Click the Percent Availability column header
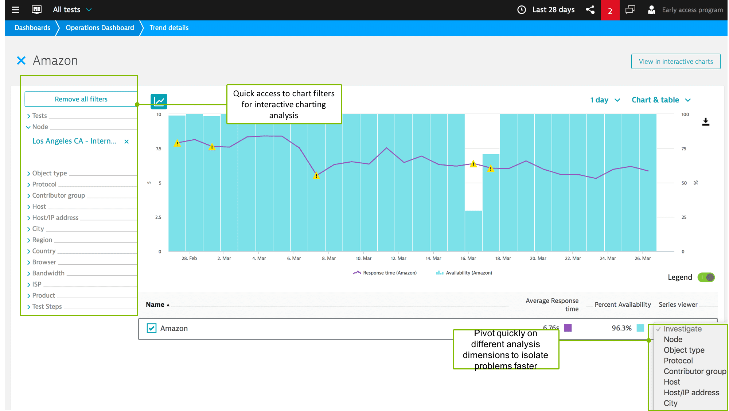 click(623, 305)
